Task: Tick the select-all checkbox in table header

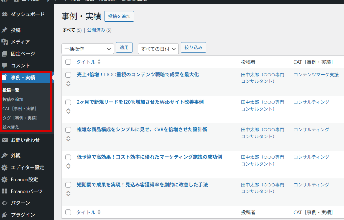Action: (68, 62)
